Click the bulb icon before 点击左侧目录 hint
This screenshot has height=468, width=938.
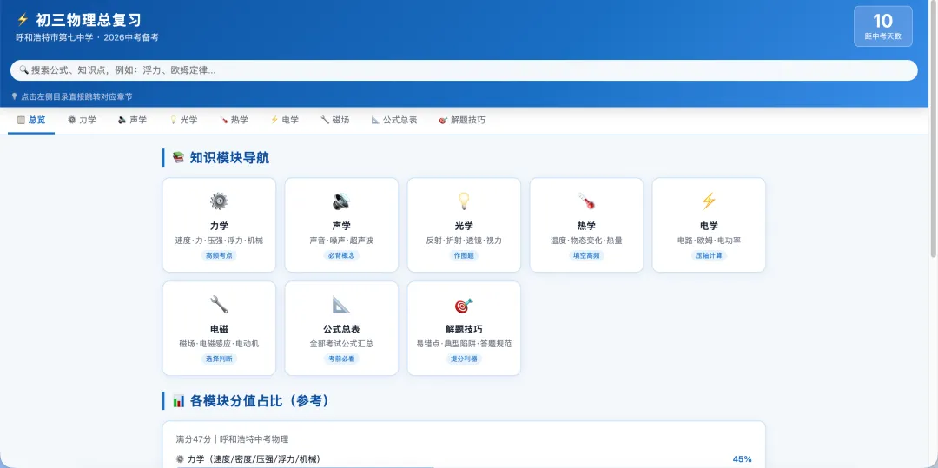(x=15, y=96)
